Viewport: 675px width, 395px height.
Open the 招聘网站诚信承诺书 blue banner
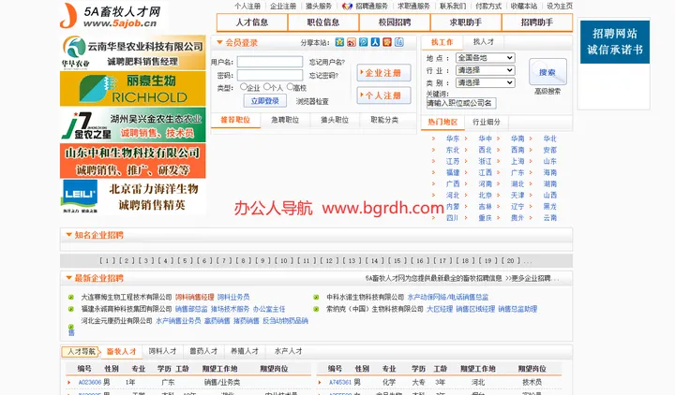[615, 42]
